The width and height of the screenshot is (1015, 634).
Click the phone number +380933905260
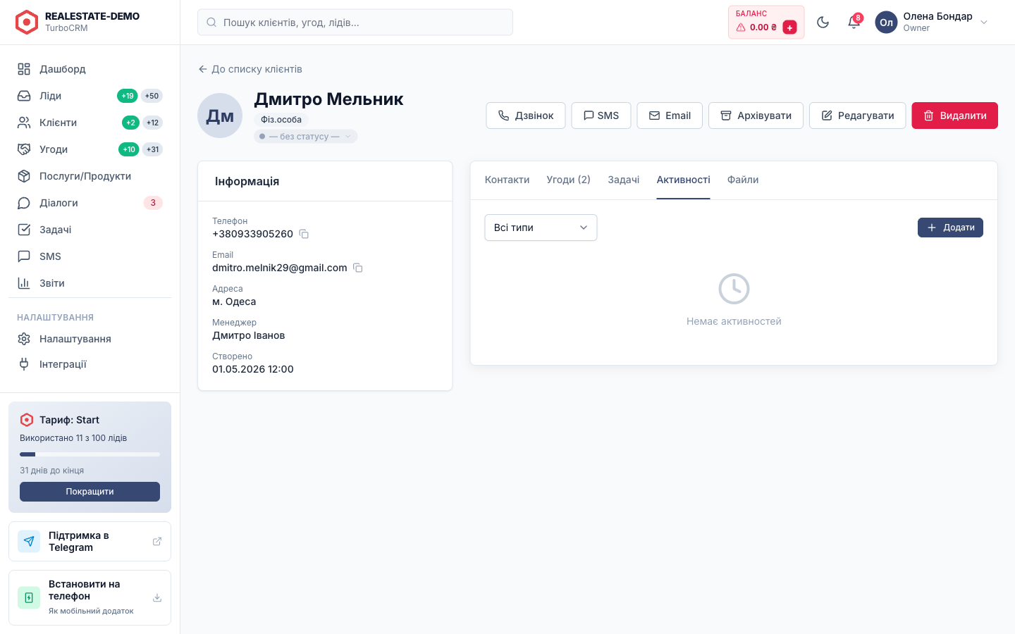(252, 234)
